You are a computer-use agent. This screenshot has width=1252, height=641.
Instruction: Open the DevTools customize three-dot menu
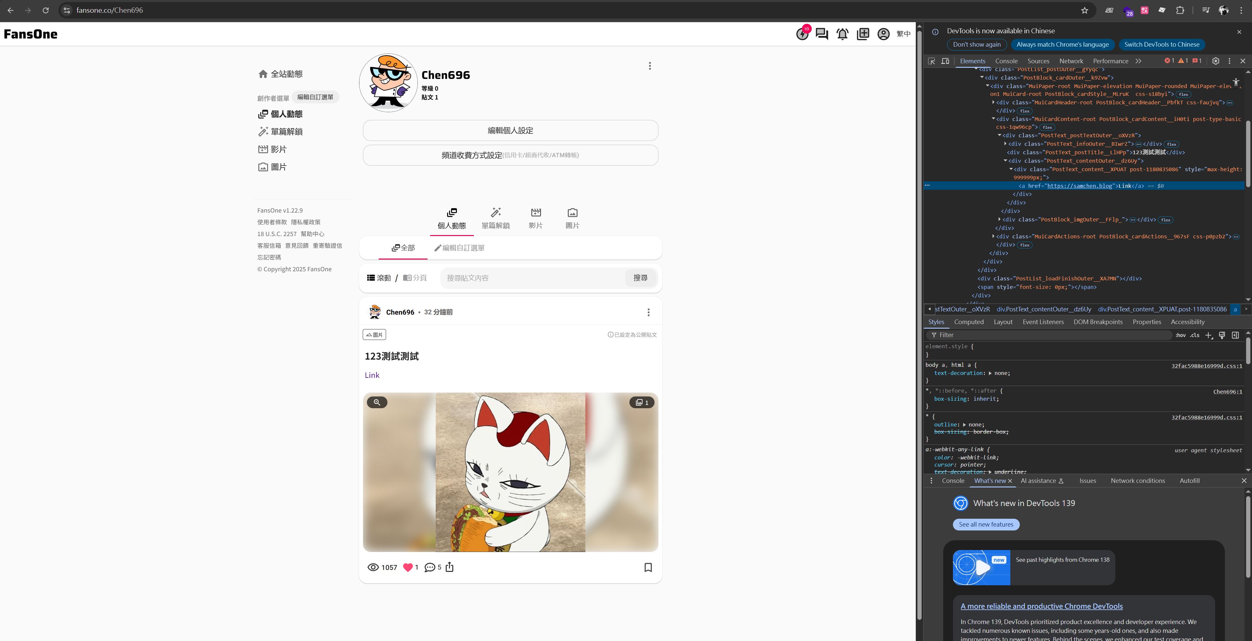[1229, 61]
